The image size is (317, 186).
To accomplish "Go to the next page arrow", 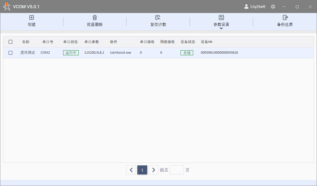I will click(153, 170).
